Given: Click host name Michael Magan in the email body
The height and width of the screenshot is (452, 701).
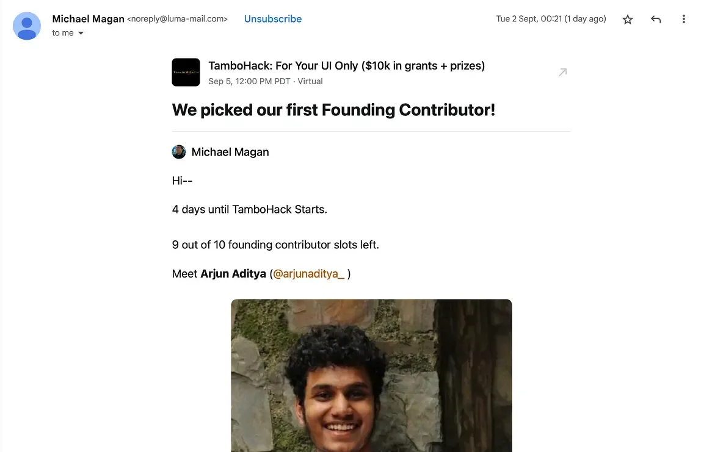Looking at the screenshot, I should click(230, 152).
